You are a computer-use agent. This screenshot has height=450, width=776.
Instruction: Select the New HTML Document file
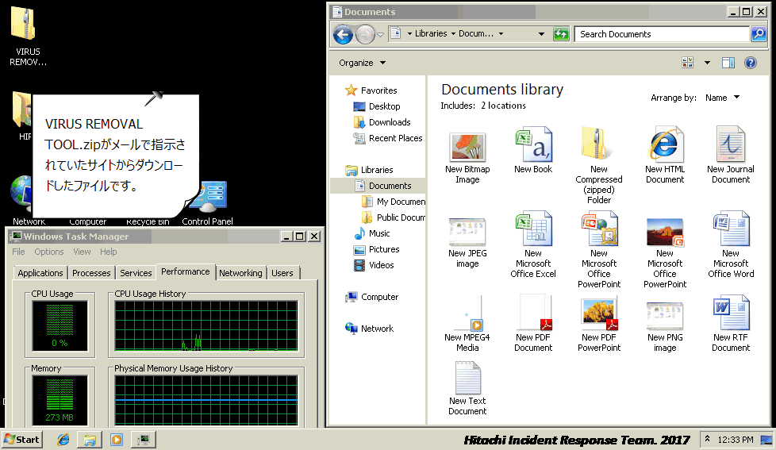tap(665, 155)
